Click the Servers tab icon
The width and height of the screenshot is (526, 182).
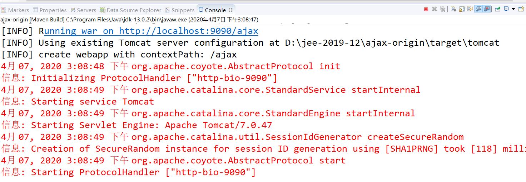(x=73, y=10)
